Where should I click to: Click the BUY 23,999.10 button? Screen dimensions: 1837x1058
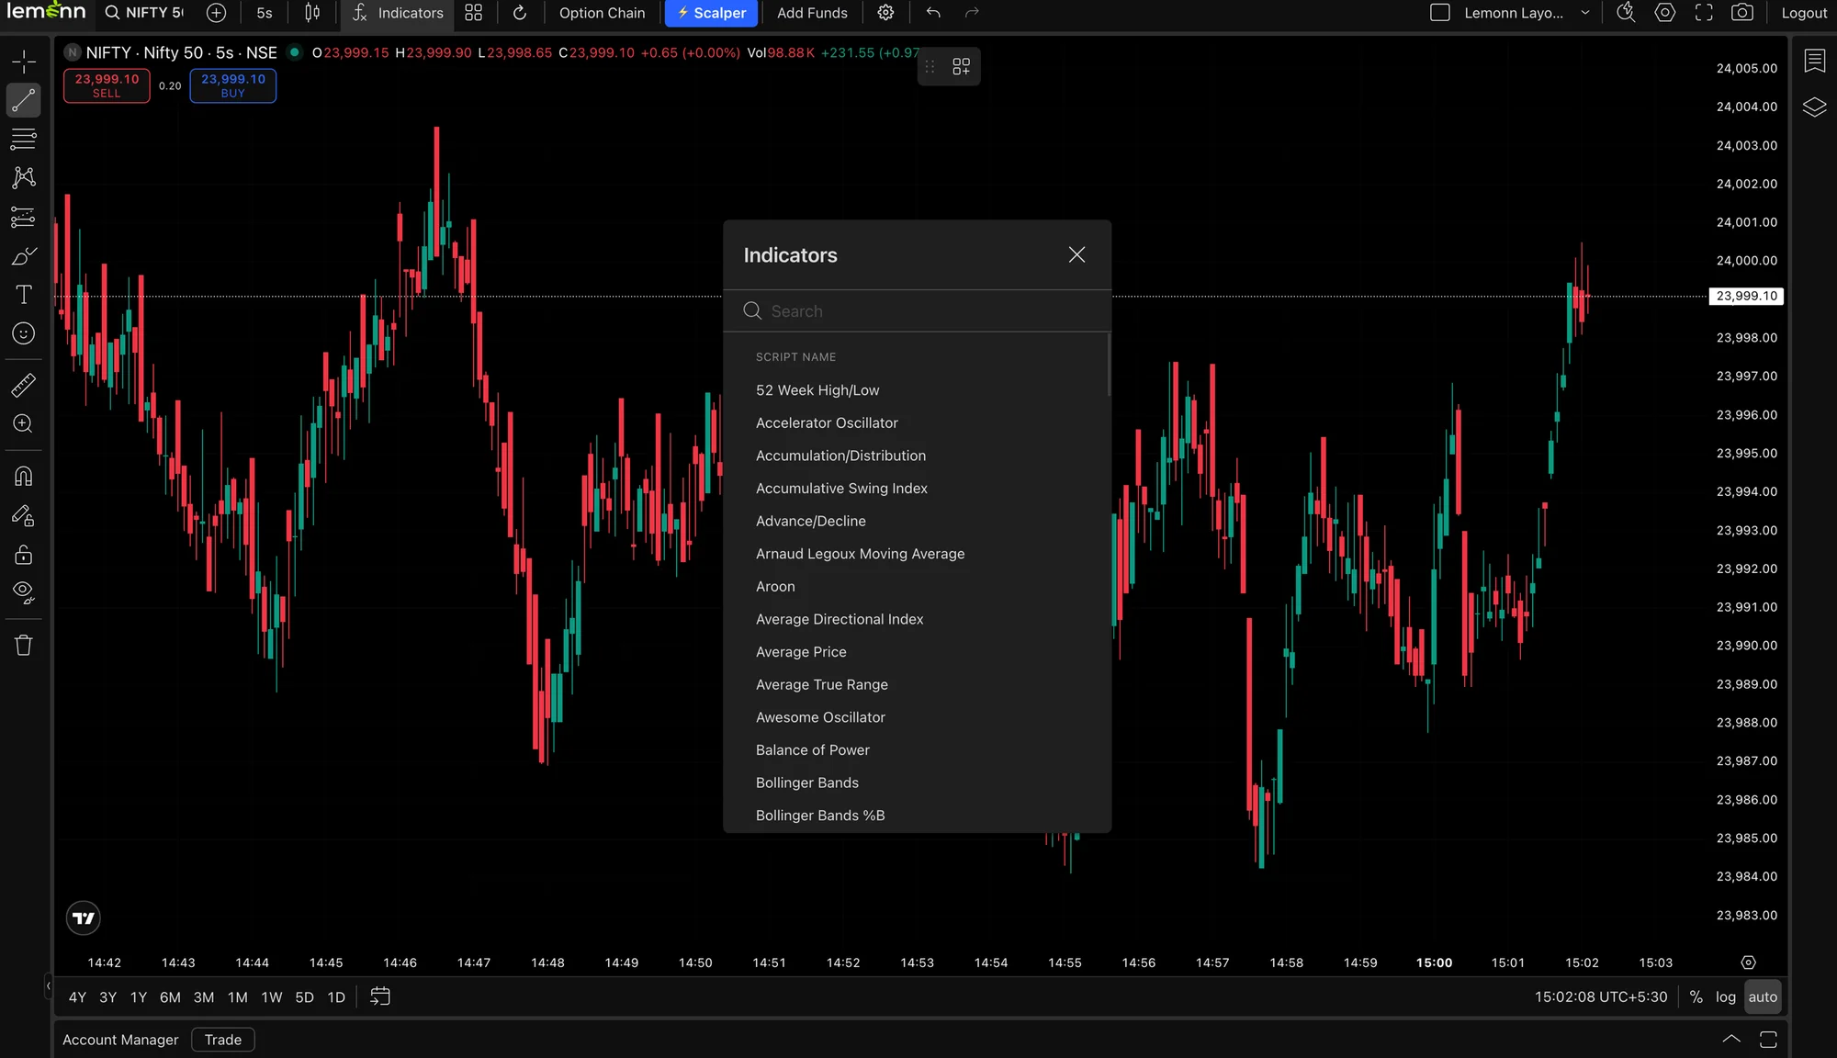point(233,85)
